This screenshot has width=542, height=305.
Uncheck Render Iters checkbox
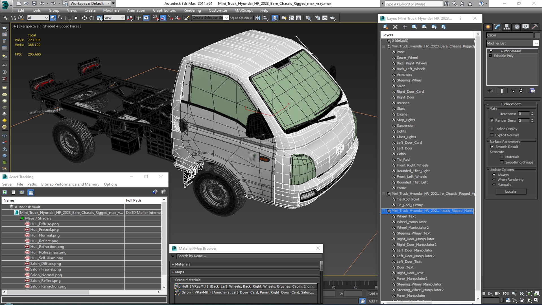pos(492,120)
